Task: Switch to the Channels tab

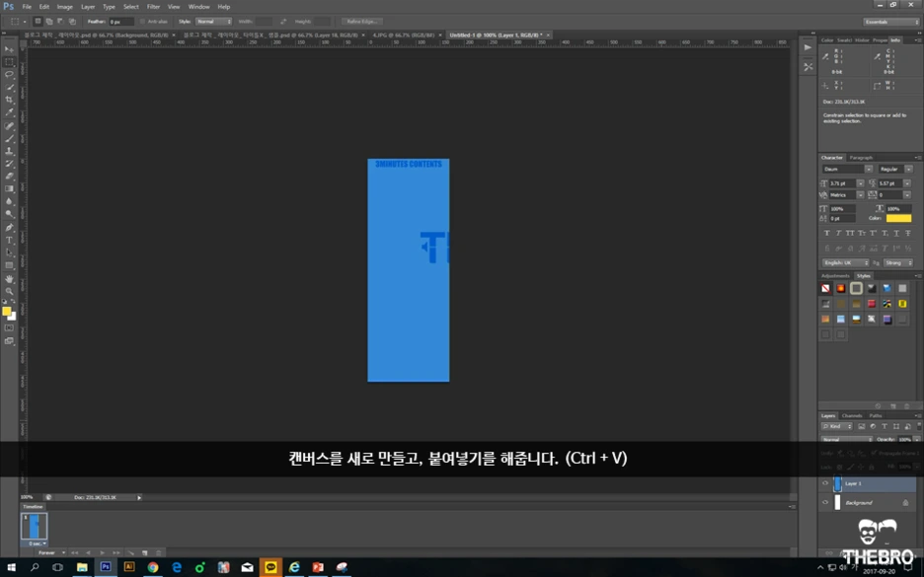Action: pyautogui.click(x=852, y=416)
